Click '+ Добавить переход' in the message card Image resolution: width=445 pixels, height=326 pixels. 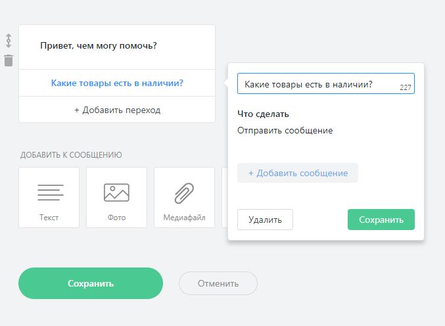pos(117,110)
